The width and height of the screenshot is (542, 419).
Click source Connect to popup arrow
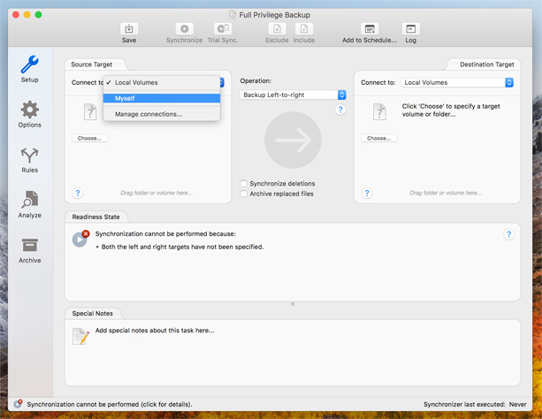[x=222, y=82]
